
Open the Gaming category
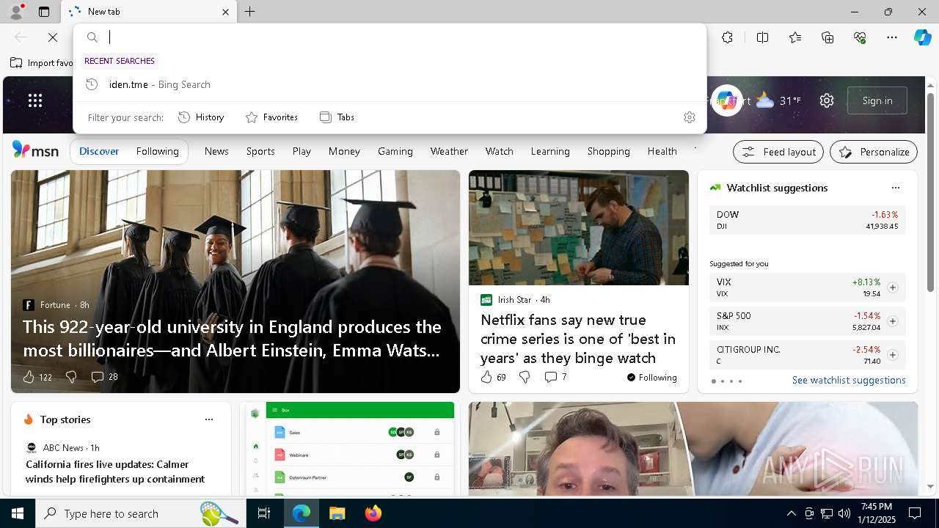[395, 151]
